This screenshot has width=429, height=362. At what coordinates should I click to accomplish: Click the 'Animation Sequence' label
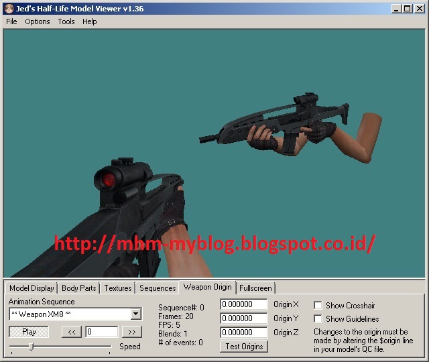[x=42, y=302]
